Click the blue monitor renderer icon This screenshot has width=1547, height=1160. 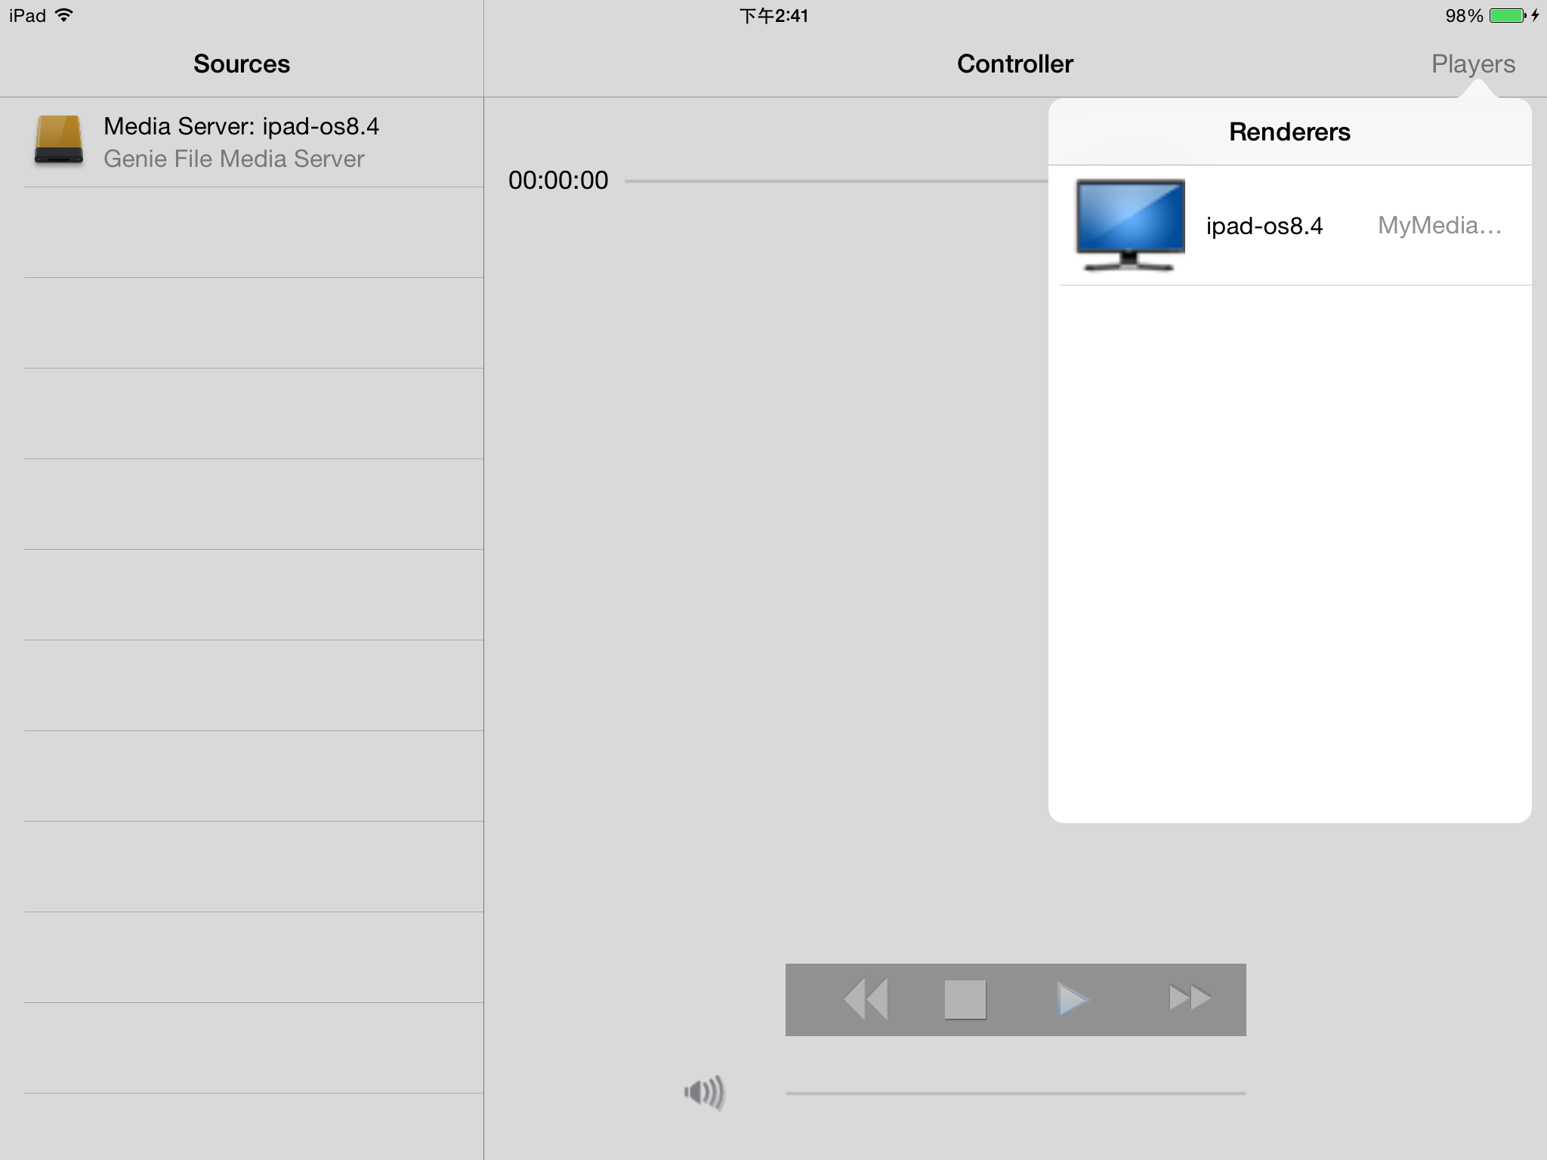[x=1129, y=225]
